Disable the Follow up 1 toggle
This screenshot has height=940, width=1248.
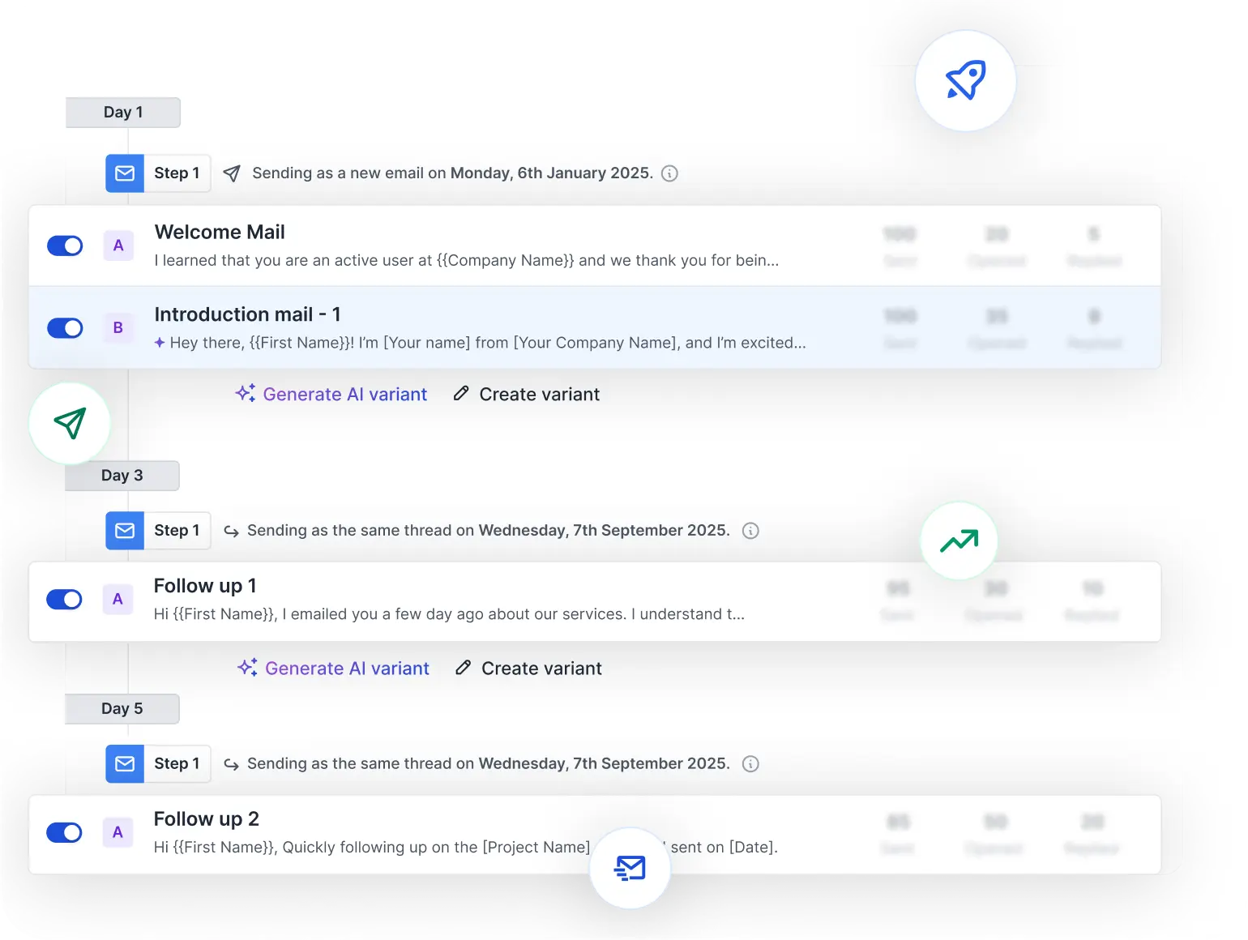(x=65, y=600)
